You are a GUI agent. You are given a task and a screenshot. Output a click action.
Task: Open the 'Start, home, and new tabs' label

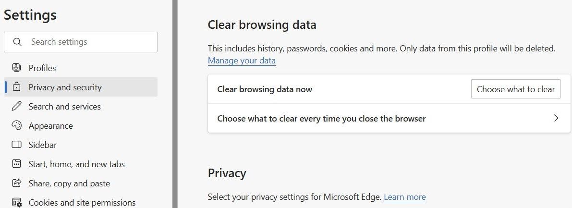coord(76,164)
